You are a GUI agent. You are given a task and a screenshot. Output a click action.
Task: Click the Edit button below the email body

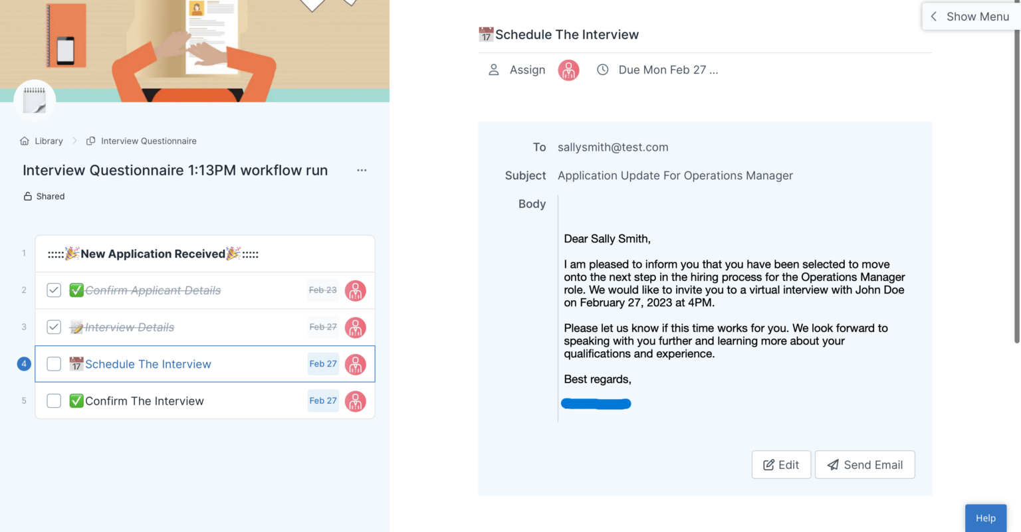[x=781, y=464]
